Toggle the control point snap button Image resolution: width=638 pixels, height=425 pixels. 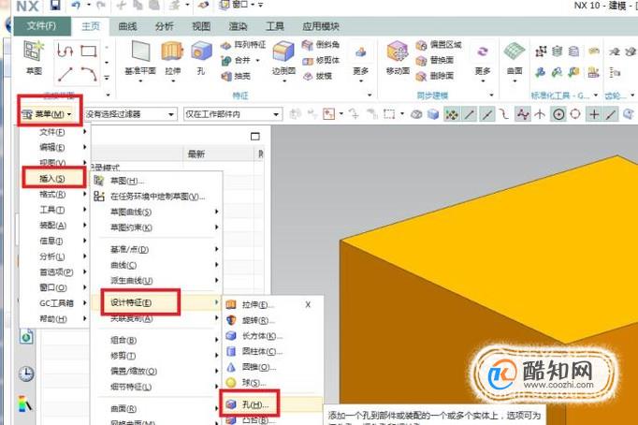click(503, 114)
